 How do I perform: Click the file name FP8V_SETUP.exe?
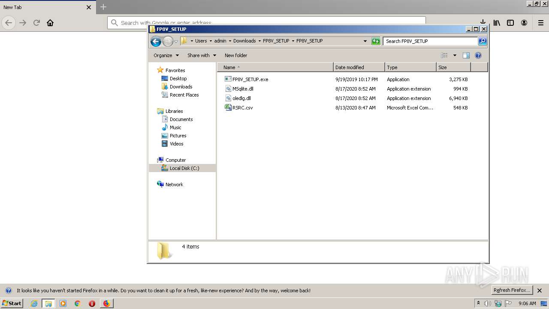click(x=250, y=79)
